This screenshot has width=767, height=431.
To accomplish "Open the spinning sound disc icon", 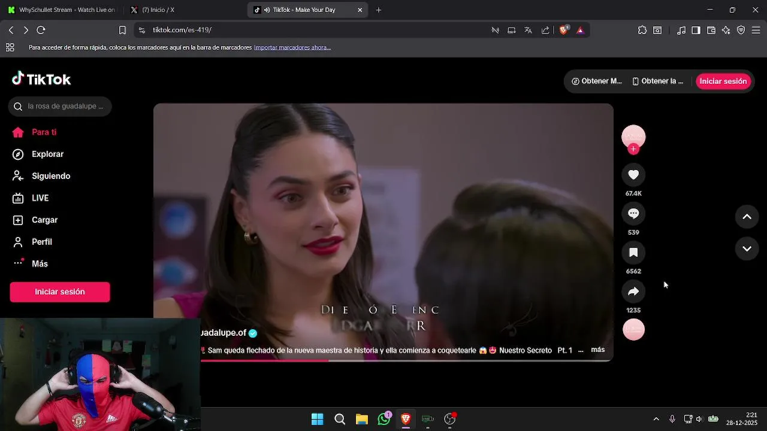I will (633, 330).
